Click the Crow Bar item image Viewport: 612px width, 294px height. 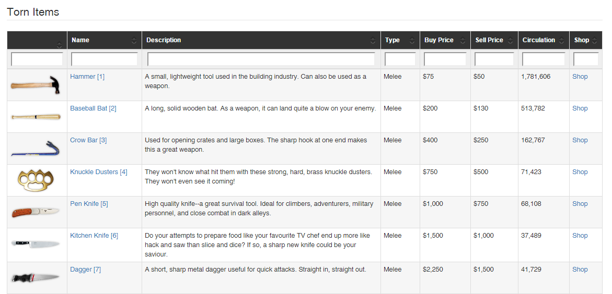click(36, 149)
